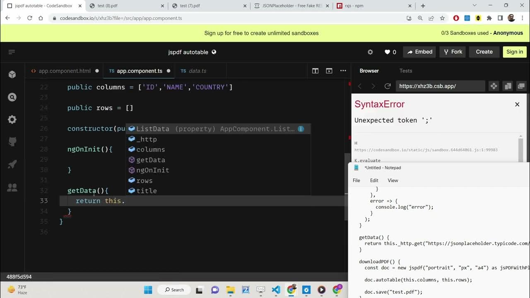
Task: Like the sandbox with heart icon
Action: [390, 52]
